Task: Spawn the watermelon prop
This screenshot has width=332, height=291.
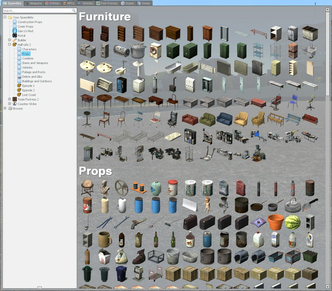Action: (x=293, y=222)
